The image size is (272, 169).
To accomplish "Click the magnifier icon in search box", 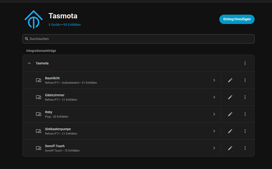I will point(26,39).
